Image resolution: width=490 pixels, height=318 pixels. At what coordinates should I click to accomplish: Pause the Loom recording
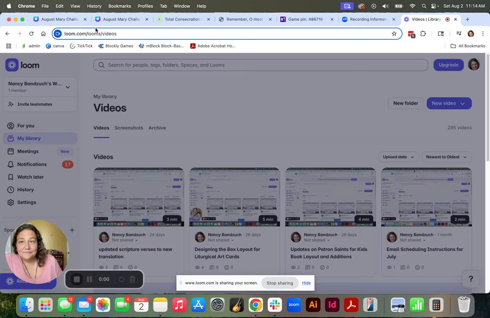pyautogui.click(x=89, y=279)
